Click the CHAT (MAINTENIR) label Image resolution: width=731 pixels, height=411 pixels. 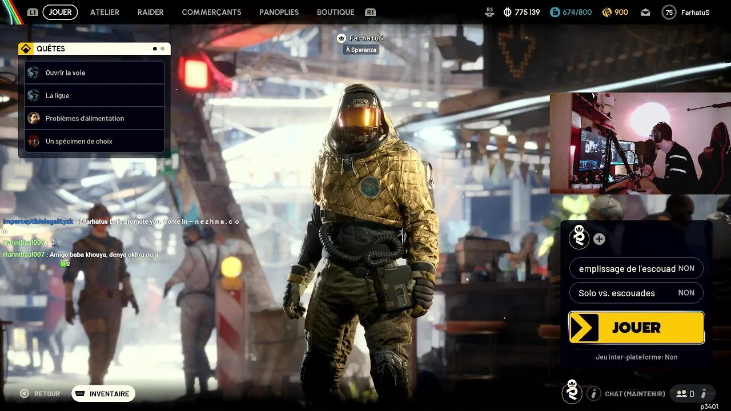pos(635,394)
